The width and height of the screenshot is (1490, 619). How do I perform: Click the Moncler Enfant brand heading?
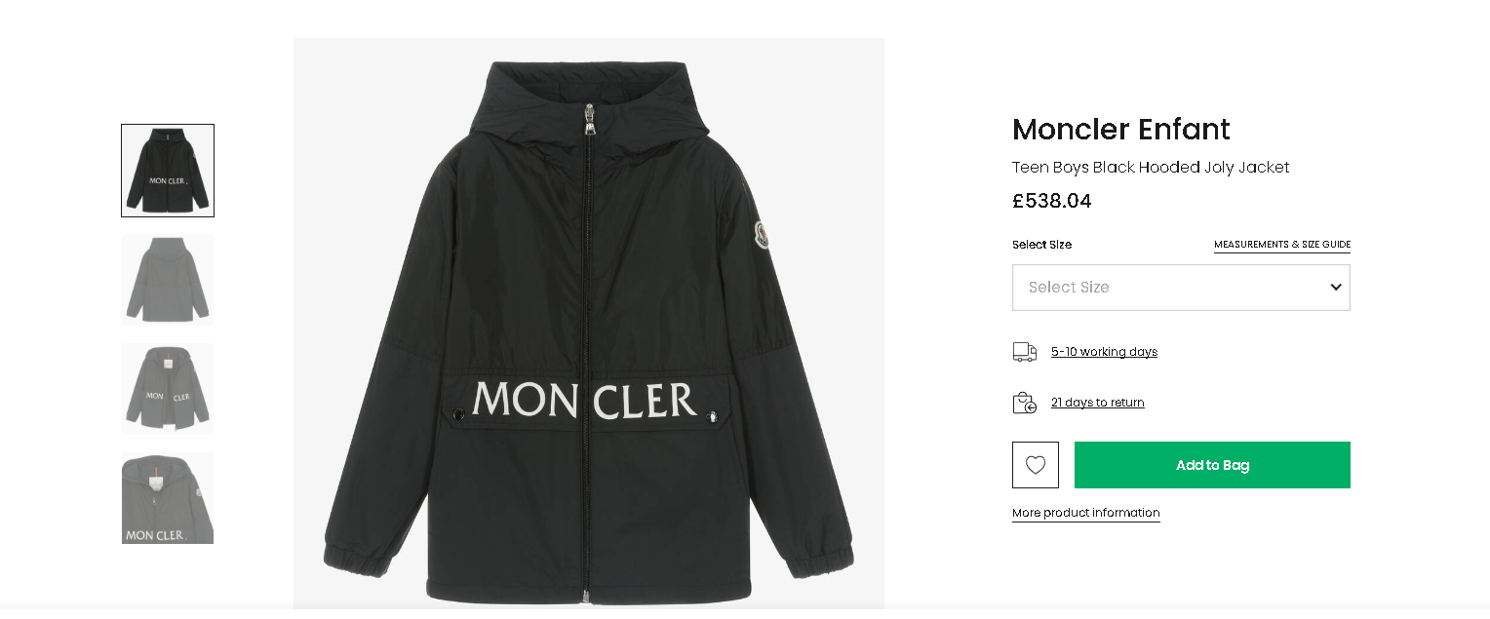[x=1120, y=129]
